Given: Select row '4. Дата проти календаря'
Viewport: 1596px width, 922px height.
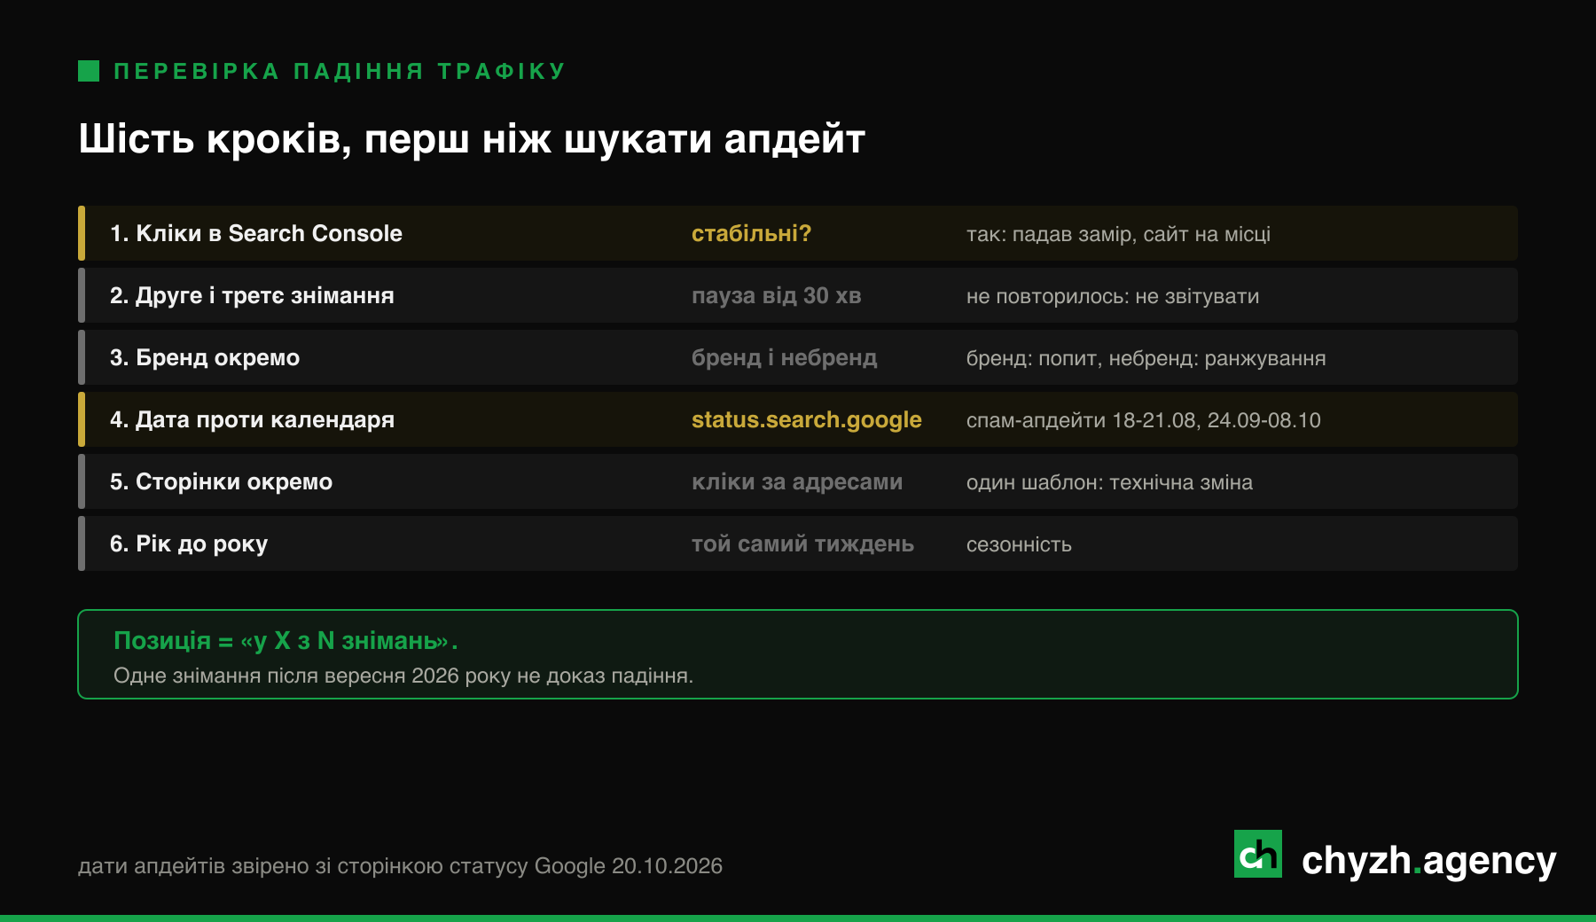Looking at the screenshot, I should [x=798, y=419].
